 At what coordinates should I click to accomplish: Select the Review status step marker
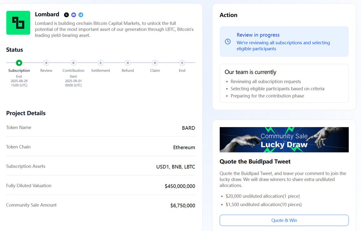point(46,63)
